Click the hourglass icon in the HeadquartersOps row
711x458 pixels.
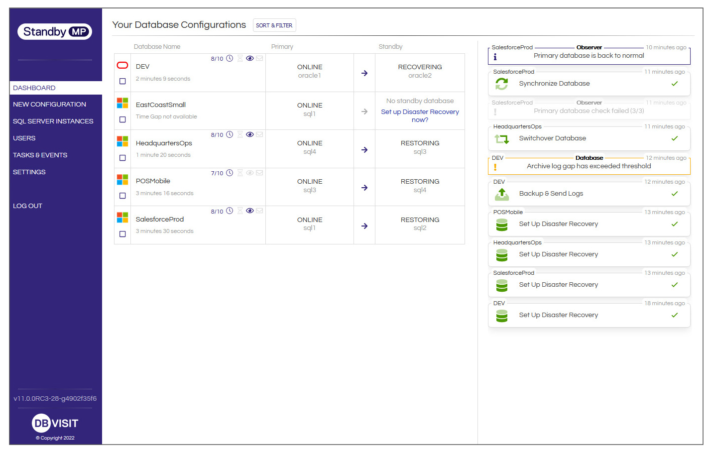click(x=240, y=135)
